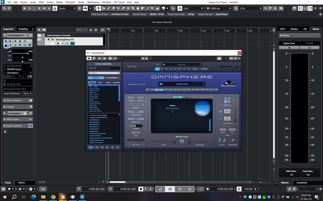This screenshot has height=201, width=323.
Task: Open the Touch automation mode dropdown
Action: (x=67, y=8)
